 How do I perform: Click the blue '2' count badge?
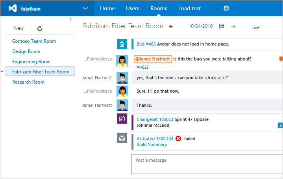coord(280,125)
